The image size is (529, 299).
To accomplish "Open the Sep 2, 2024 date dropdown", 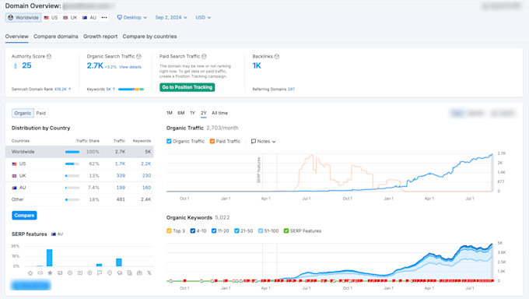I will pos(171,18).
